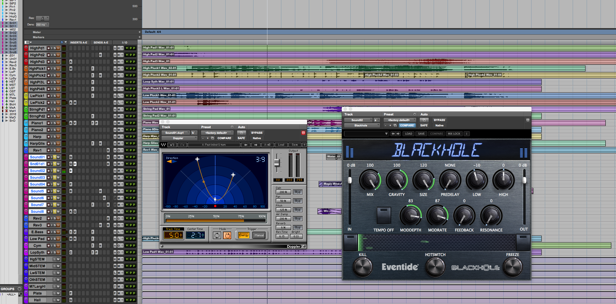Click the Blackhole GRAVITY knob

pos(397,180)
